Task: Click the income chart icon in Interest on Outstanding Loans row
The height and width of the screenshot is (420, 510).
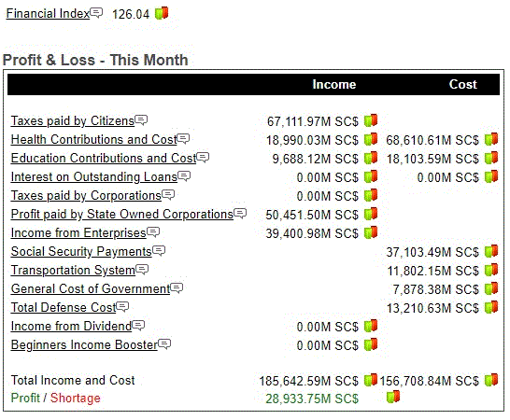Action: 371,176
